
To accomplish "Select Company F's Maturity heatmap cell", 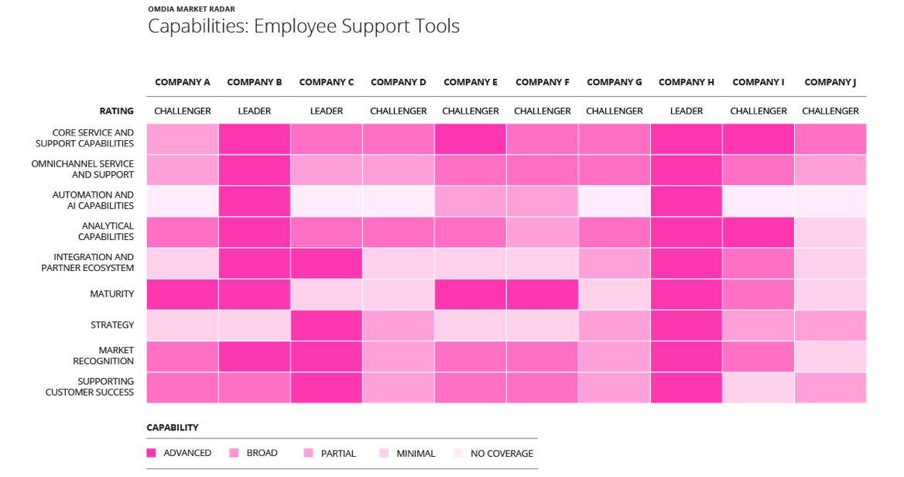I will coord(543,294).
